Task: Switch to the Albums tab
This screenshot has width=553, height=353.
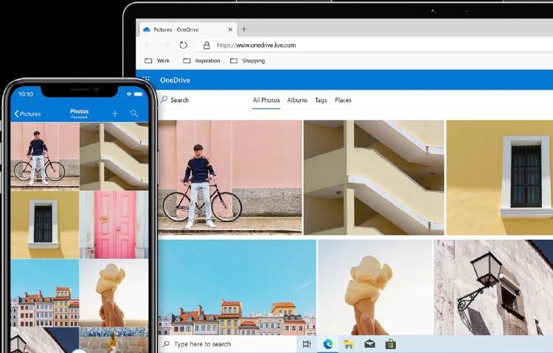Action: click(x=297, y=100)
